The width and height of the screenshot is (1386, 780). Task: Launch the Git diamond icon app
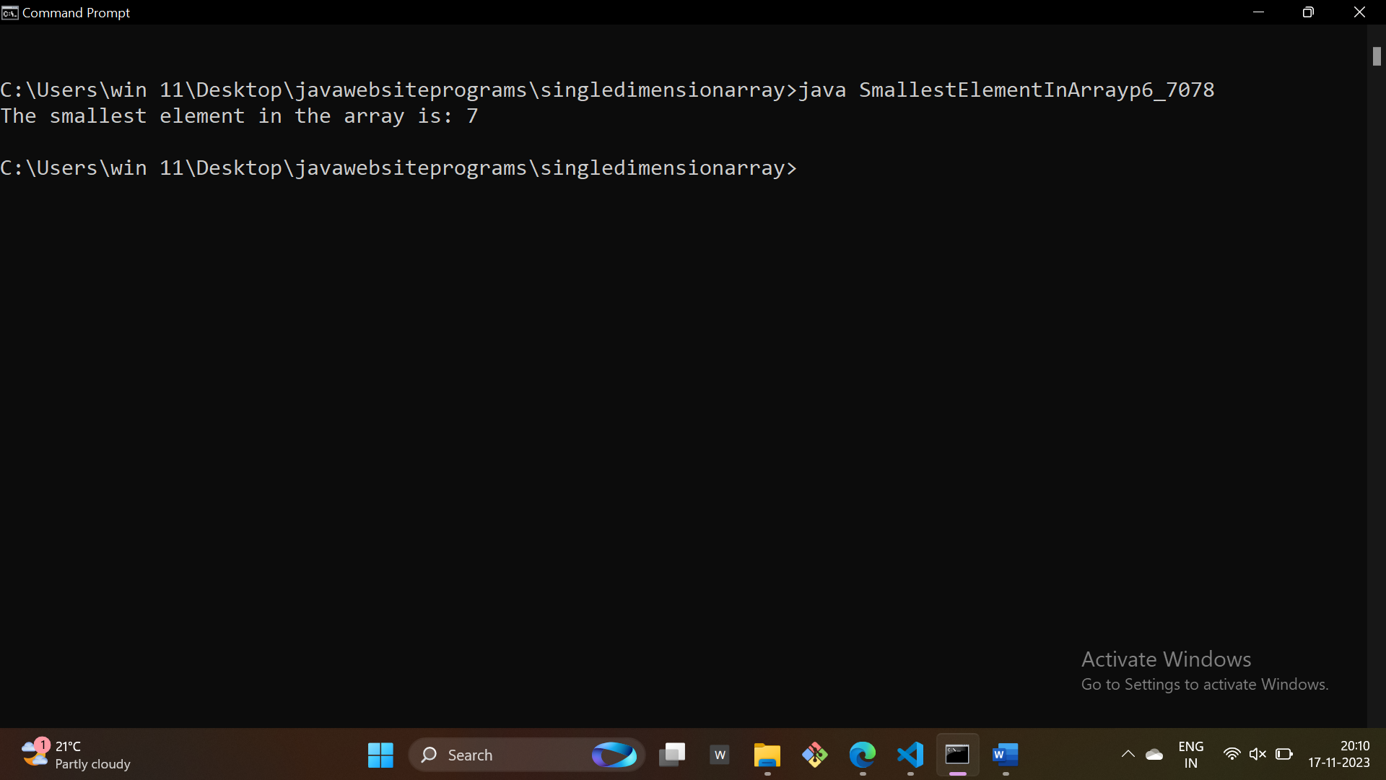coord(815,755)
